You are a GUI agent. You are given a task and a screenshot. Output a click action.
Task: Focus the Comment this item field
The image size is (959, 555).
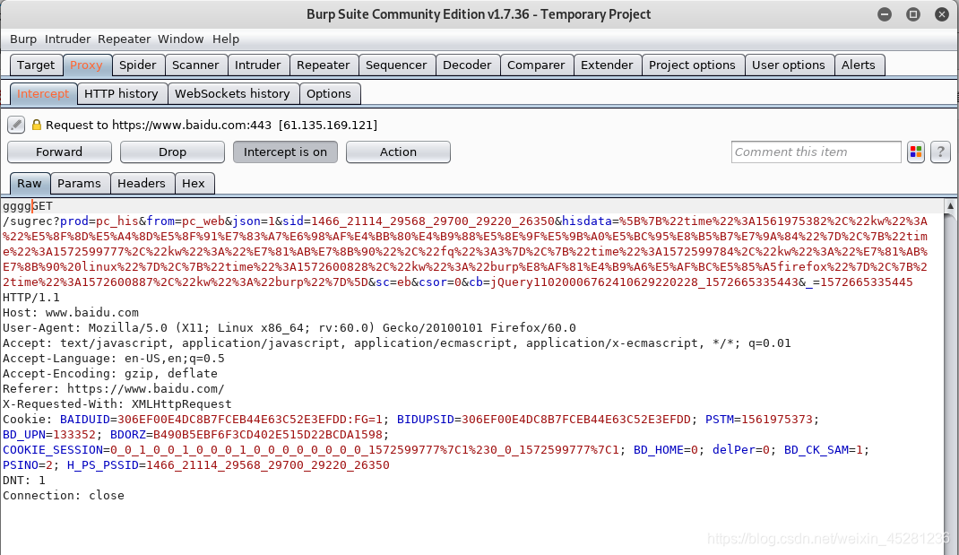point(816,152)
